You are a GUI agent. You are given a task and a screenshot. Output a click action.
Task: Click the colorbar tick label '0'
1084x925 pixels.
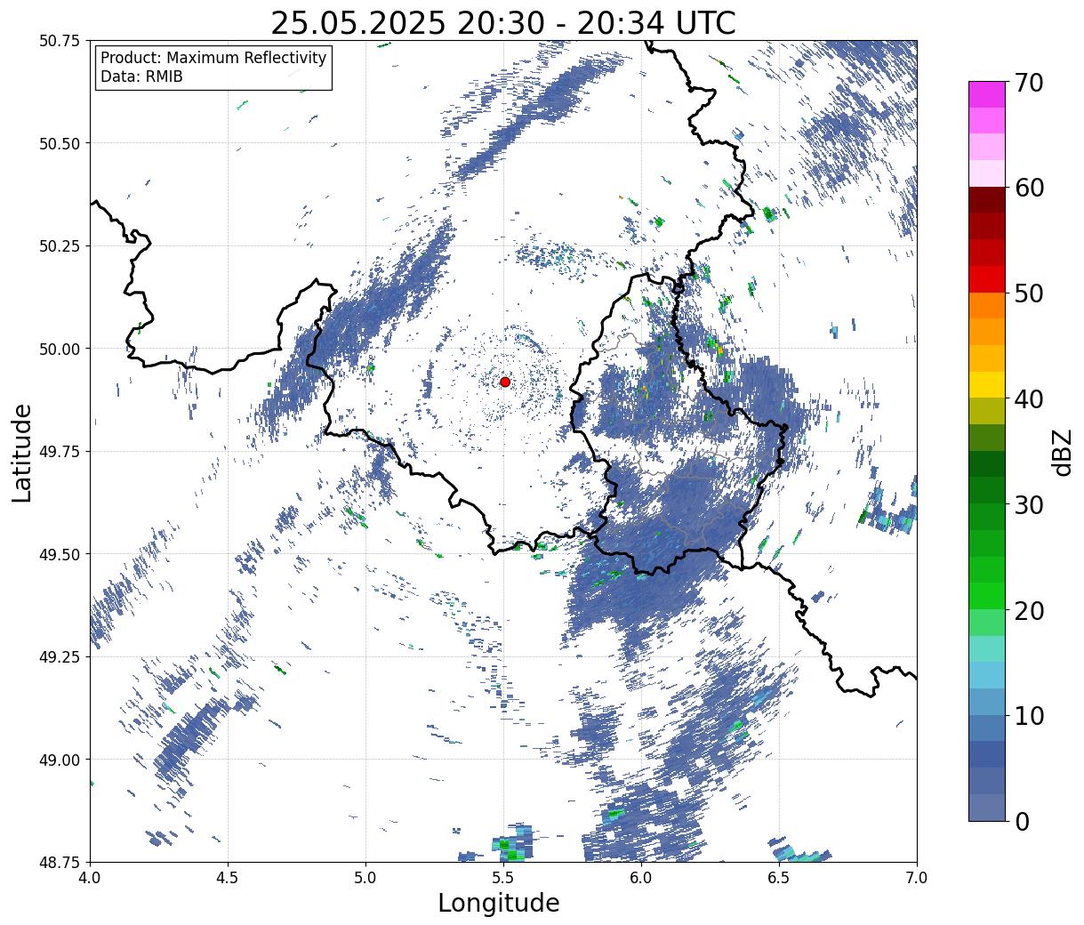tap(1022, 821)
